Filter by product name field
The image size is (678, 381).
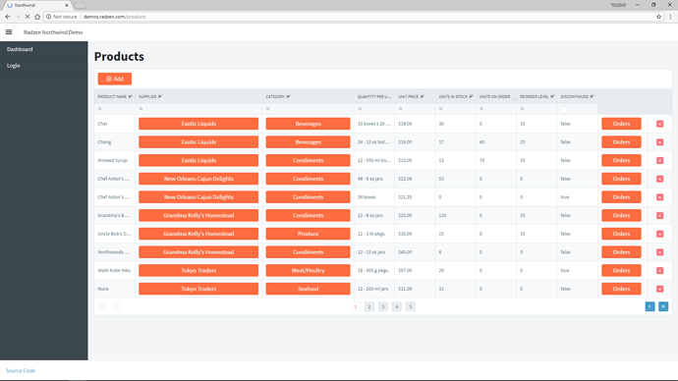tap(115, 109)
